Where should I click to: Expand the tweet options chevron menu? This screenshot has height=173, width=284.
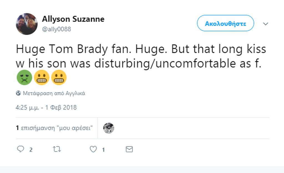pyautogui.click(x=265, y=24)
